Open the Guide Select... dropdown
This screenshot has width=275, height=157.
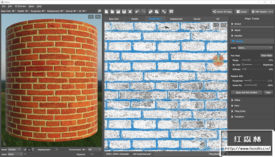(x=255, y=48)
